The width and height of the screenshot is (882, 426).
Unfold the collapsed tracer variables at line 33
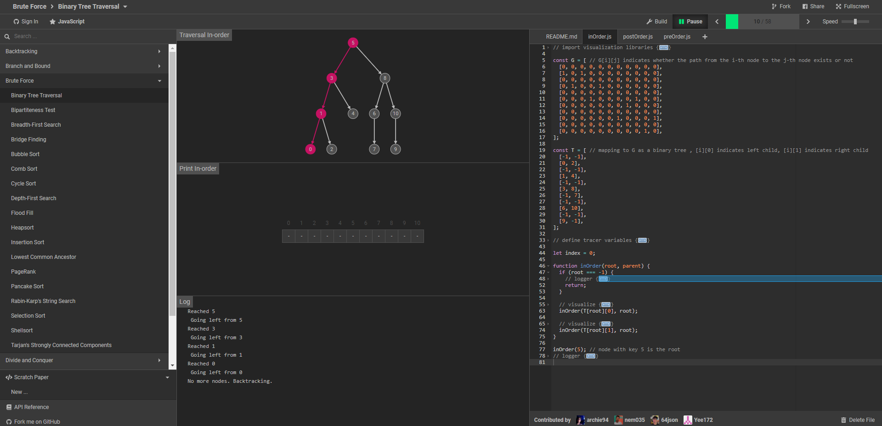point(548,241)
